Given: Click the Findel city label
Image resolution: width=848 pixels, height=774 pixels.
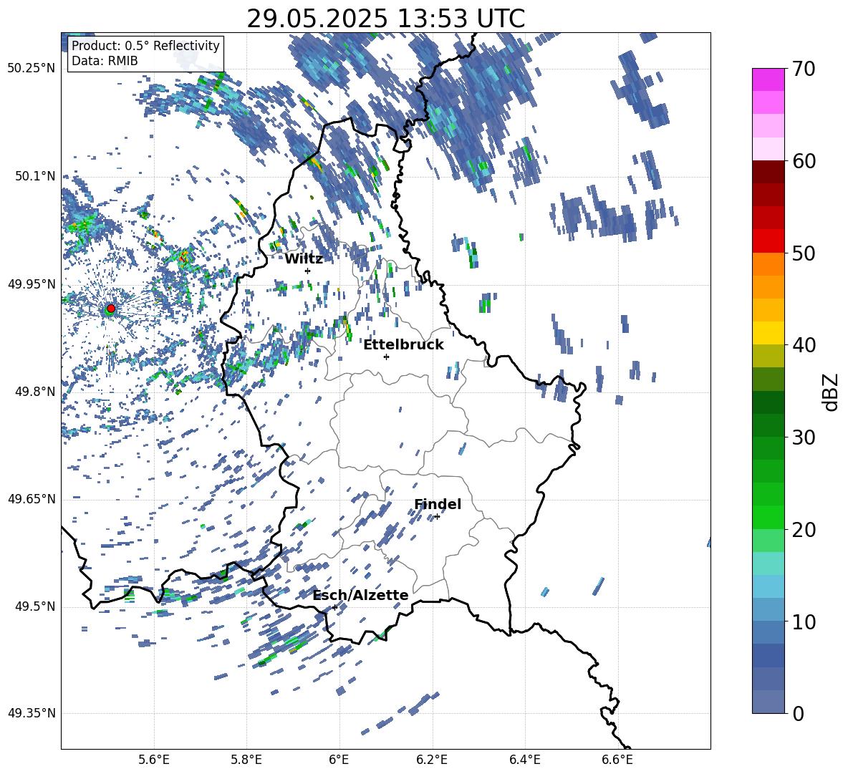Looking at the screenshot, I should point(438,504).
